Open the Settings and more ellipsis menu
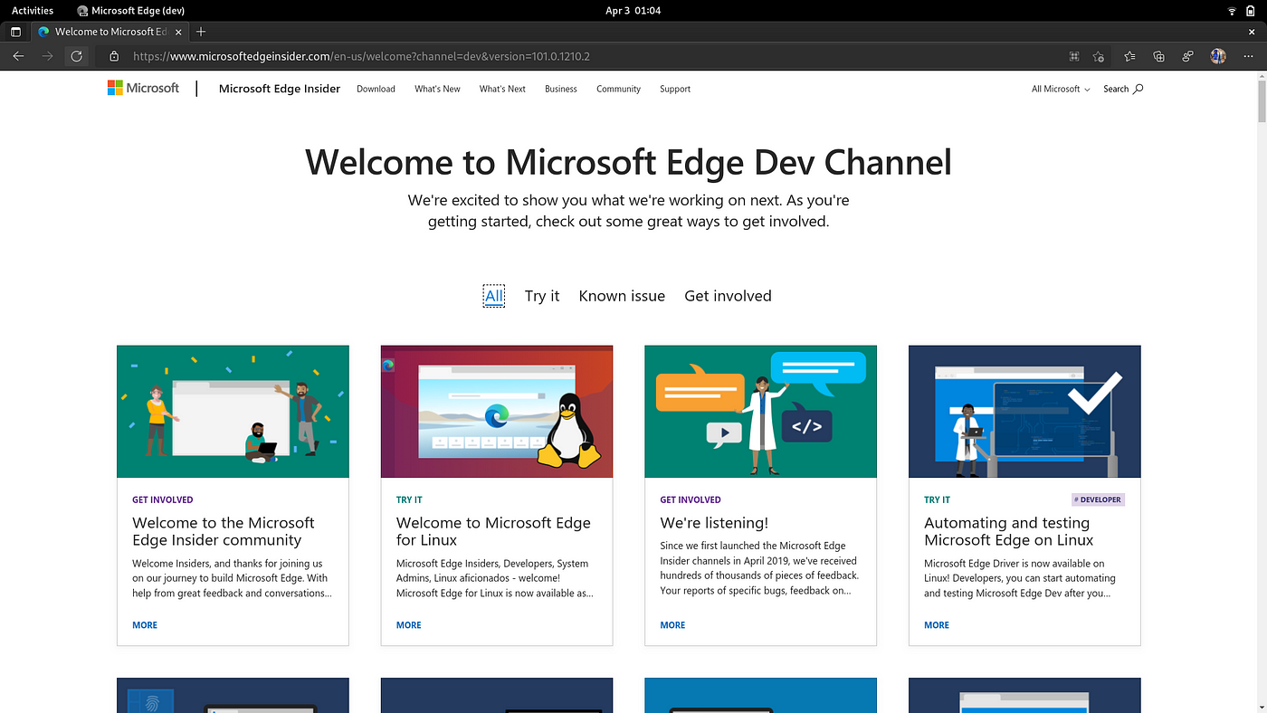Viewport: 1267px width, 713px height. click(1249, 56)
